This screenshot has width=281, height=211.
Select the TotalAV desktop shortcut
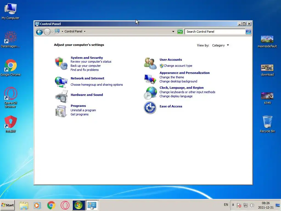10,124
